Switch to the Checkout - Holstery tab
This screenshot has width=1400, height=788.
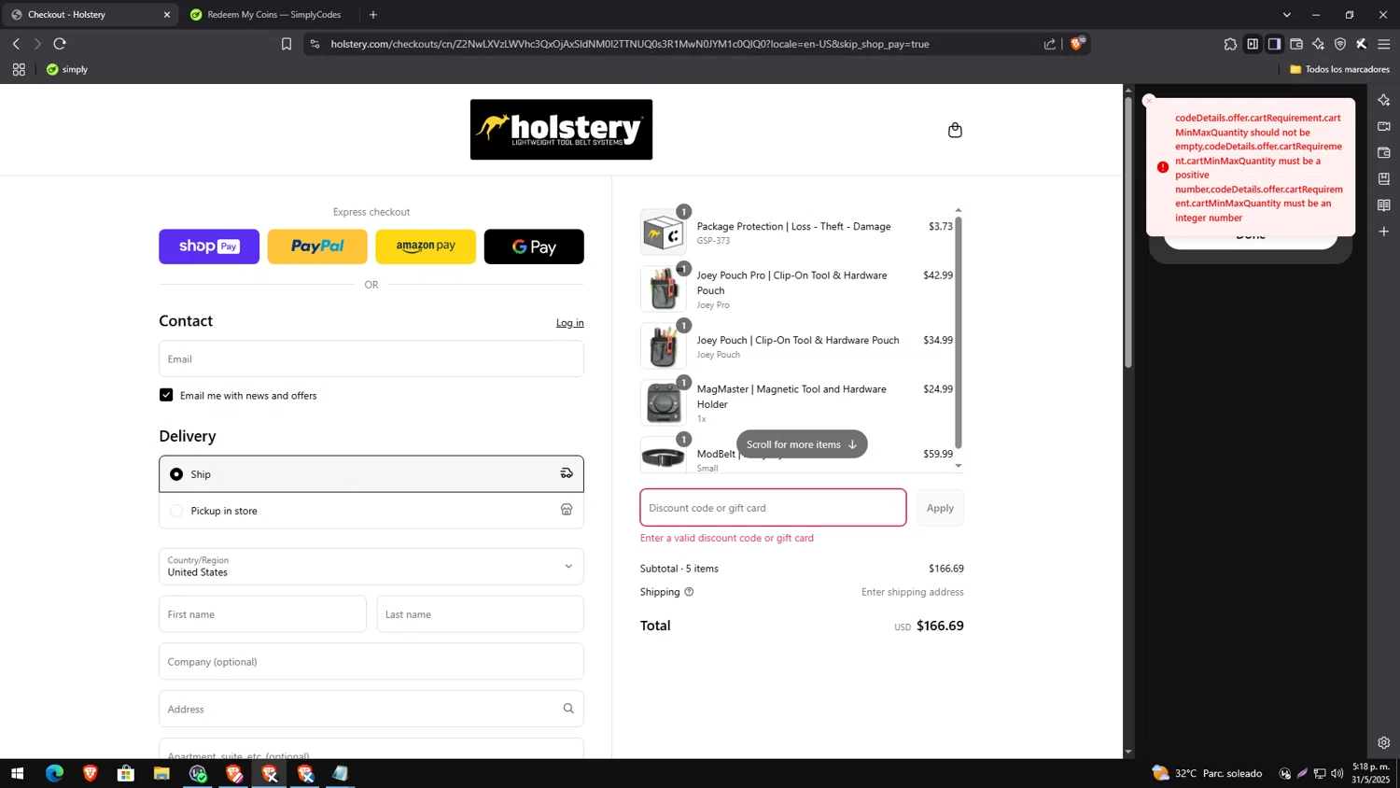pos(89,15)
